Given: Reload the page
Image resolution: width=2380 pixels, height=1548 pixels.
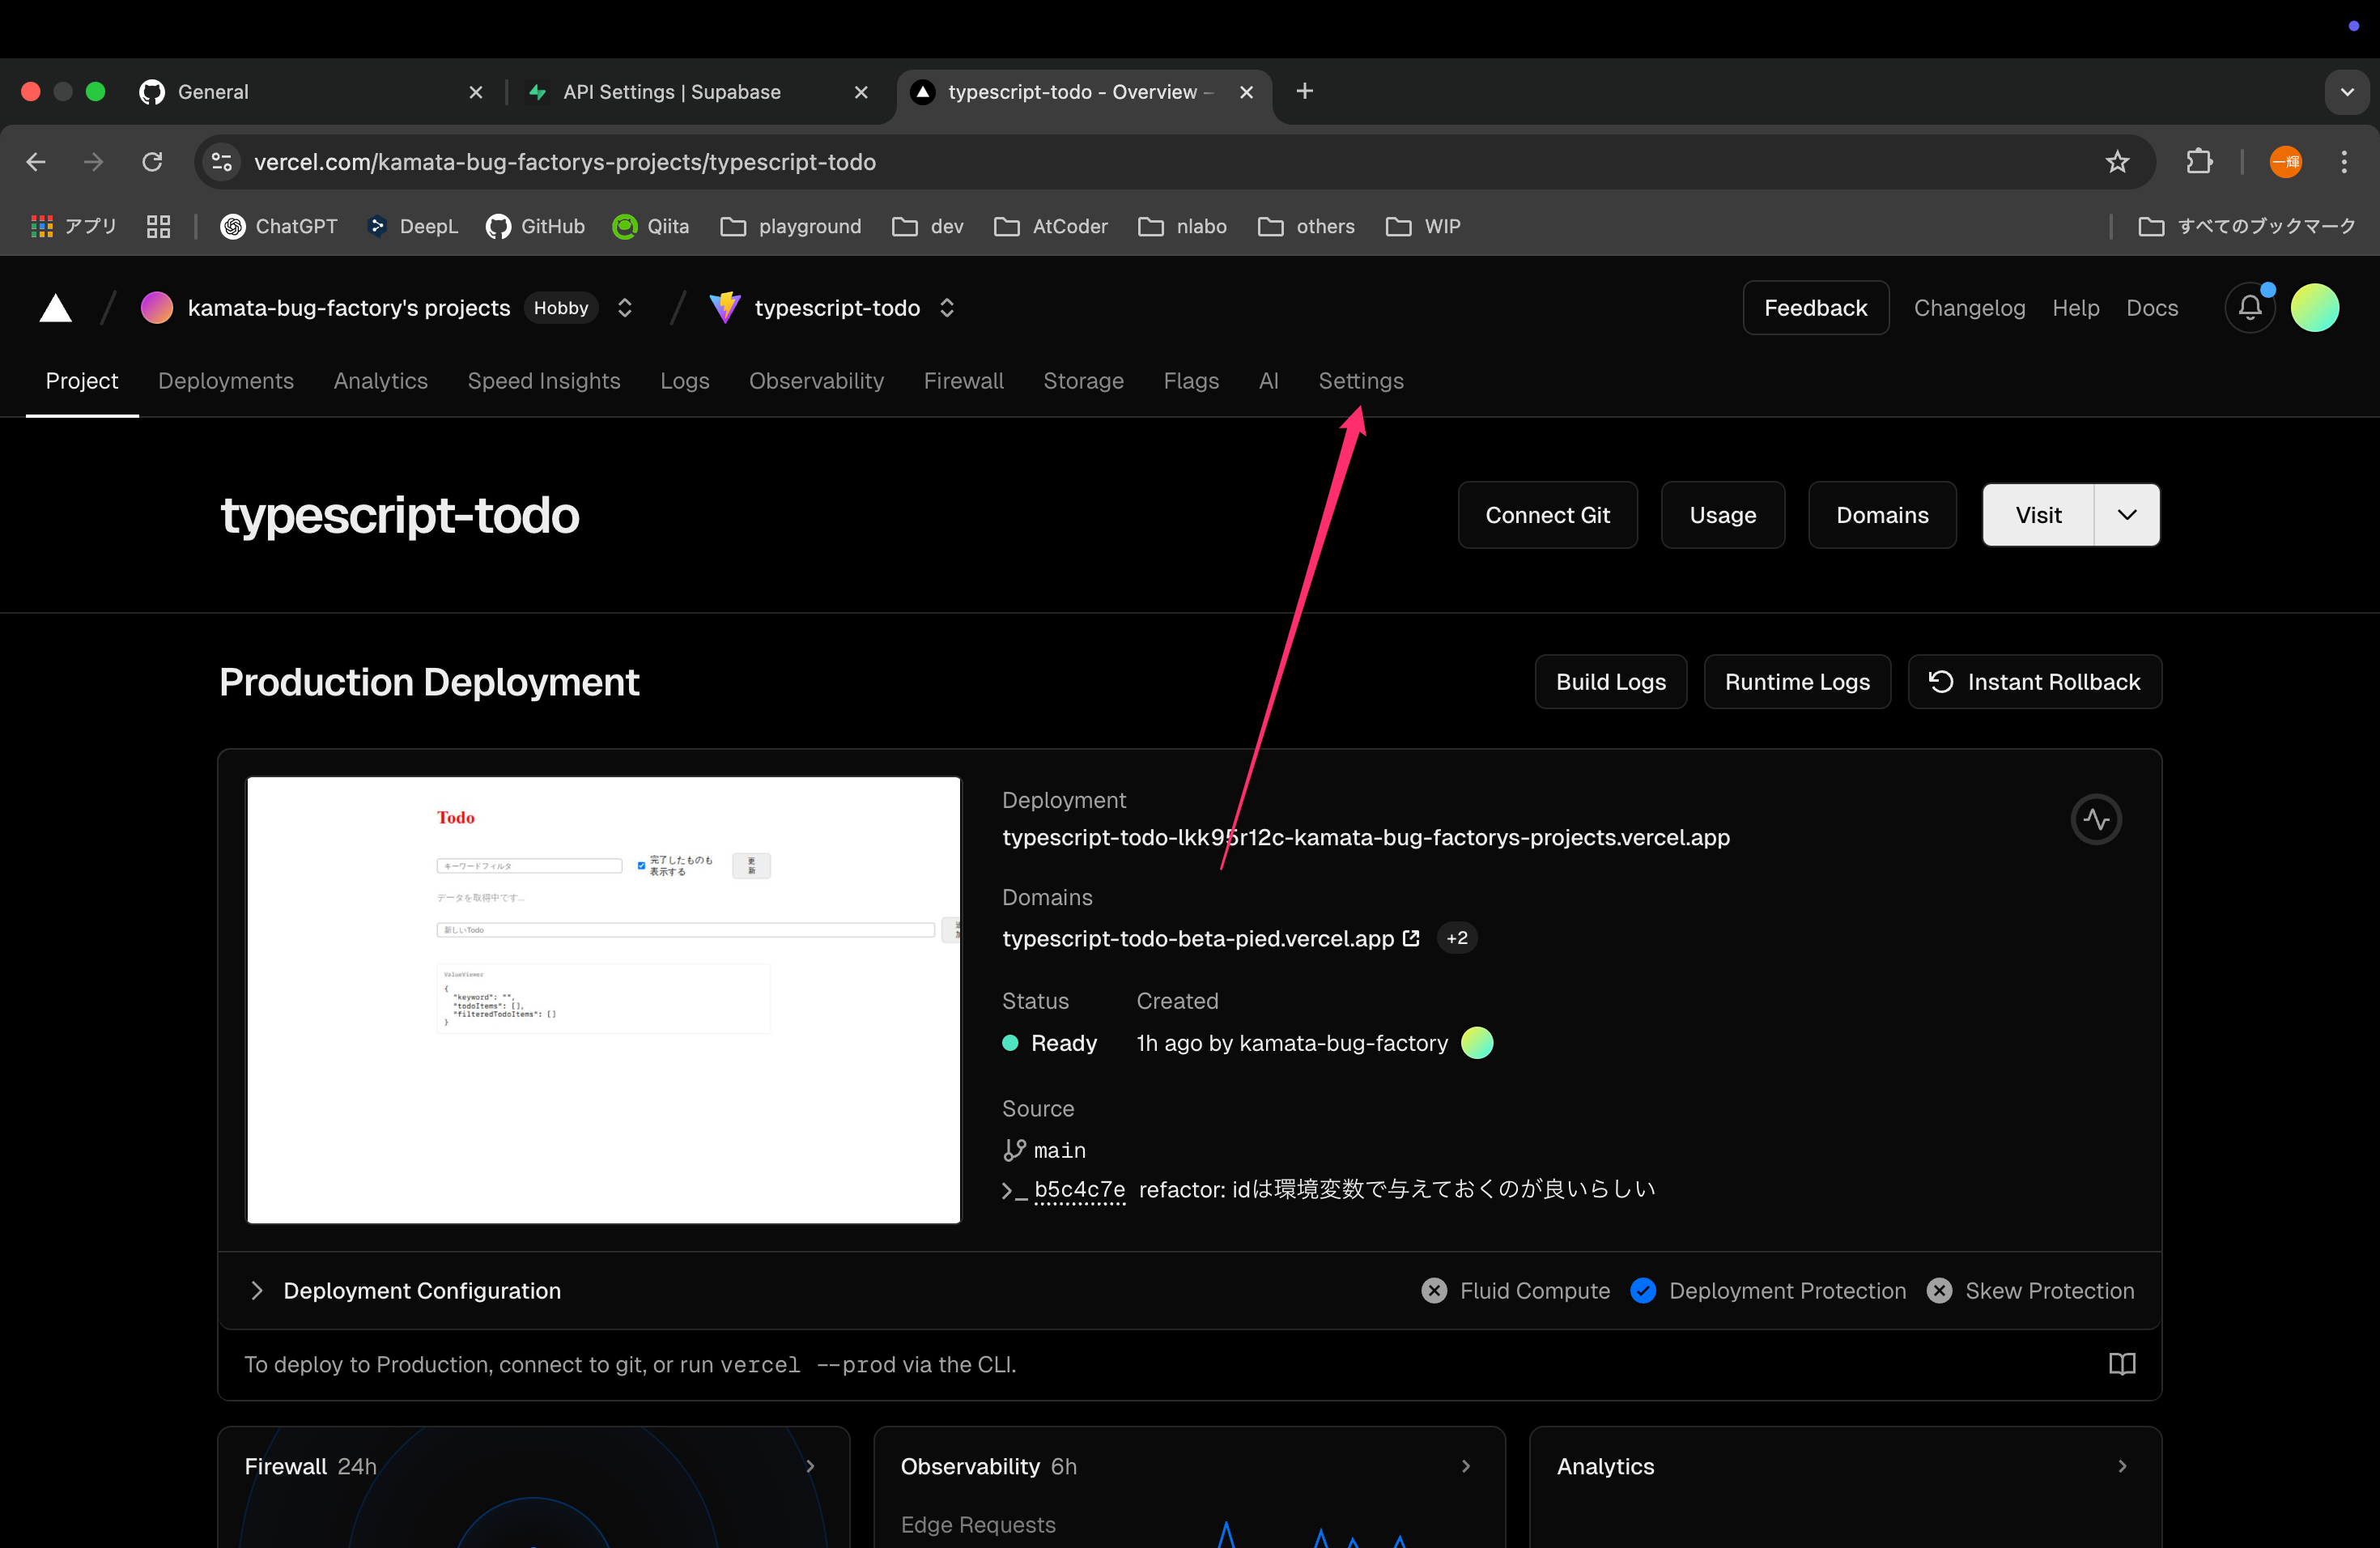Looking at the screenshot, I should 152,162.
